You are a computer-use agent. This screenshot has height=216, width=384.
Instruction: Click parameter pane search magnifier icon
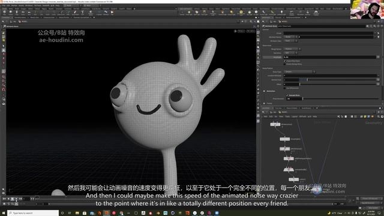click(x=374, y=26)
